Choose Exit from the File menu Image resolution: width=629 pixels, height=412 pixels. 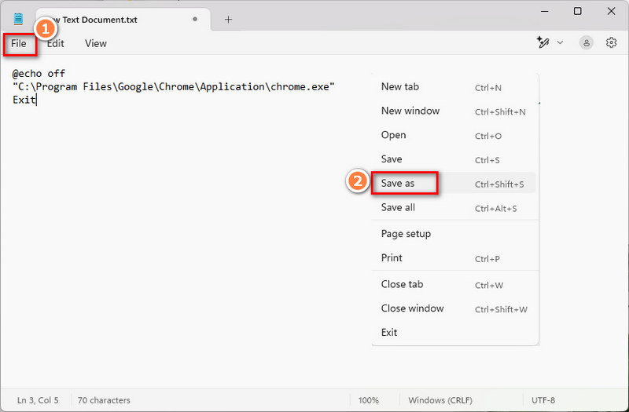pyautogui.click(x=454, y=332)
